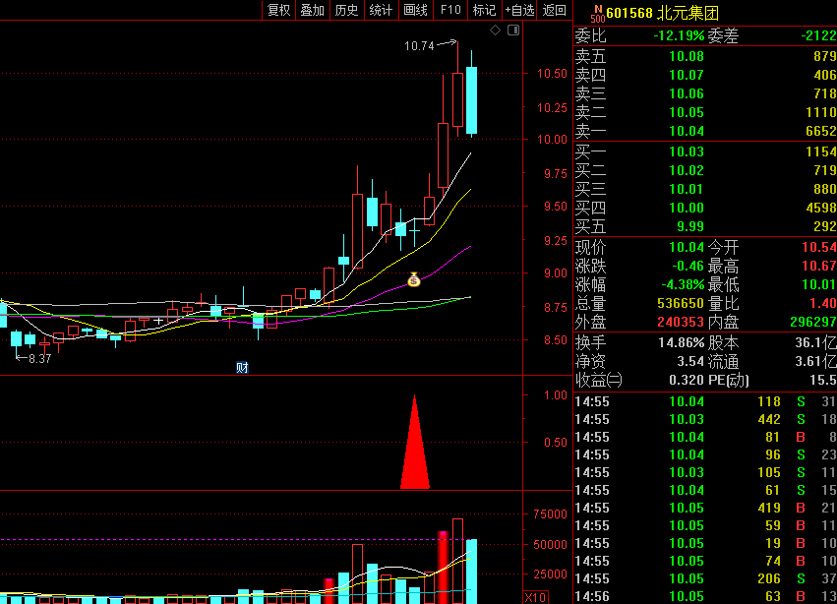Screen dimensions: 837x604
Task: Click 卖五 ask price 10.08
Action: point(686,56)
